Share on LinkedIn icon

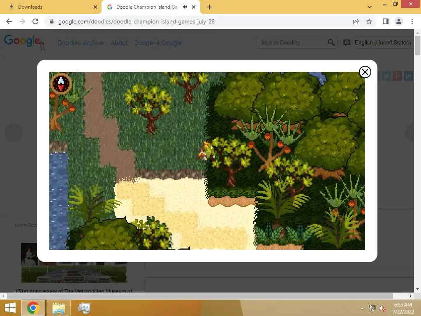point(408,76)
